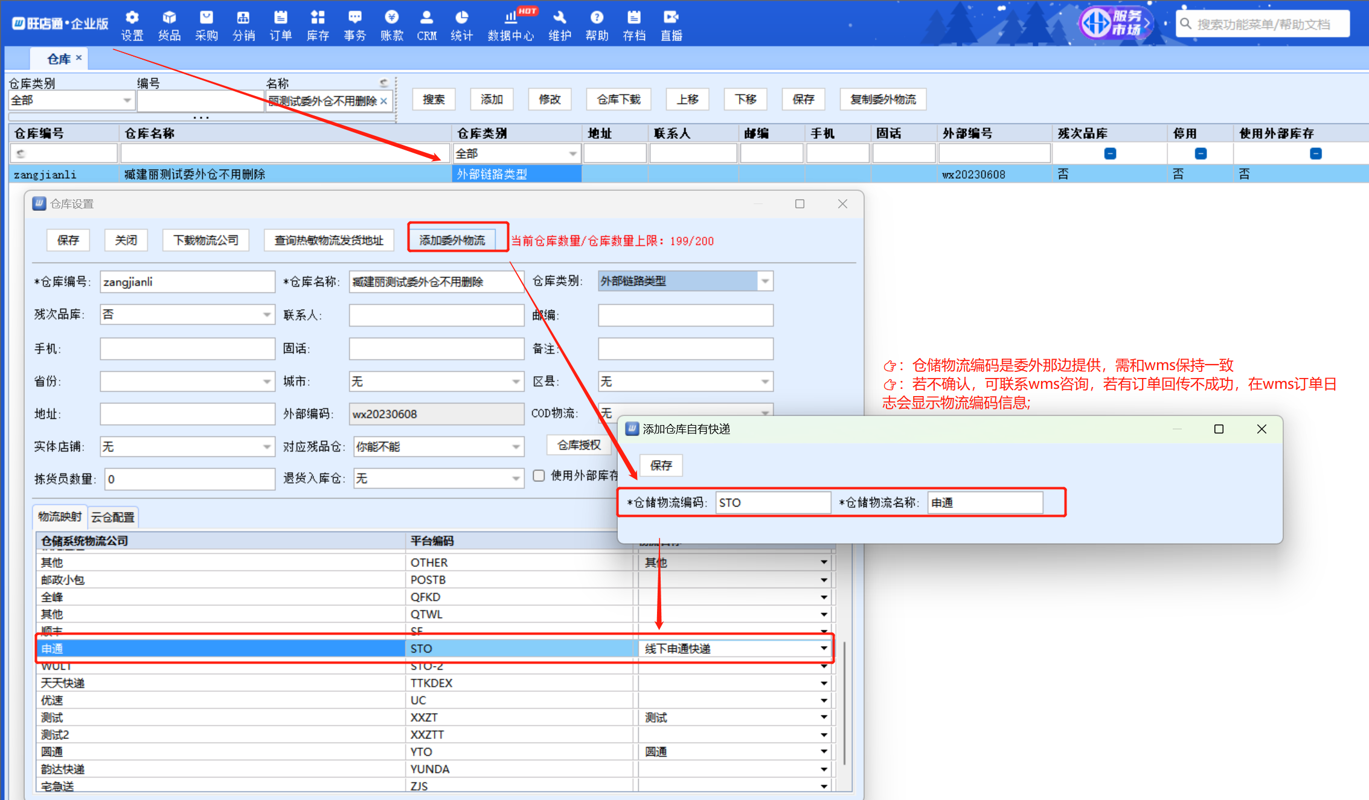Image resolution: width=1369 pixels, height=800 pixels.
Task: Click the 仓储物流编码 input field containing STO
Action: tap(772, 503)
